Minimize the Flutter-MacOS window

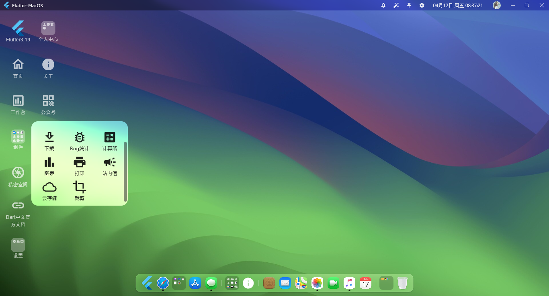click(x=513, y=5)
